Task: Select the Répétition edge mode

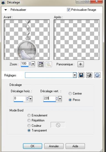Action: pyautogui.click(x=29, y=120)
